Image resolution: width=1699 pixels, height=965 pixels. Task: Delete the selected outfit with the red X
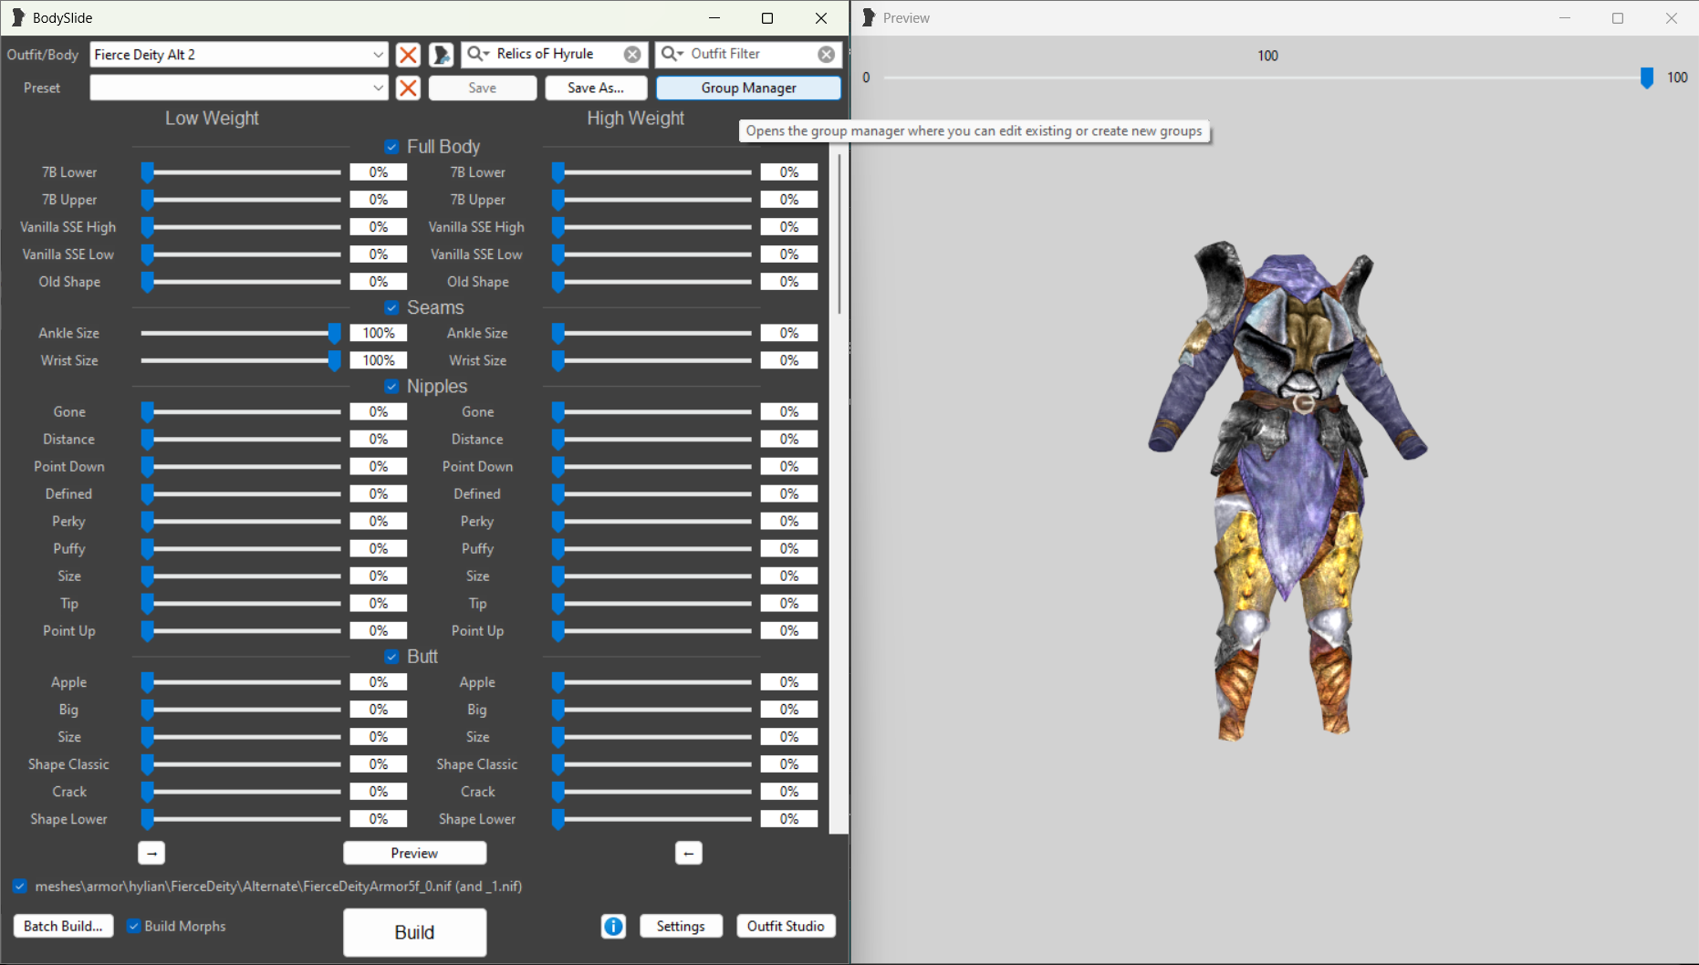[408, 55]
